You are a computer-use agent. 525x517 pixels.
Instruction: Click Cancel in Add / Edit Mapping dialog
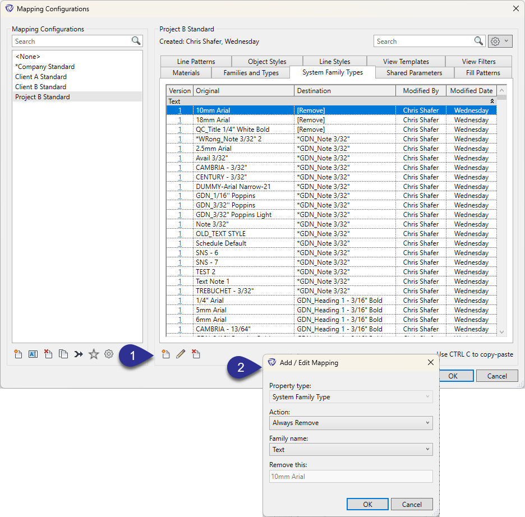pos(412,504)
